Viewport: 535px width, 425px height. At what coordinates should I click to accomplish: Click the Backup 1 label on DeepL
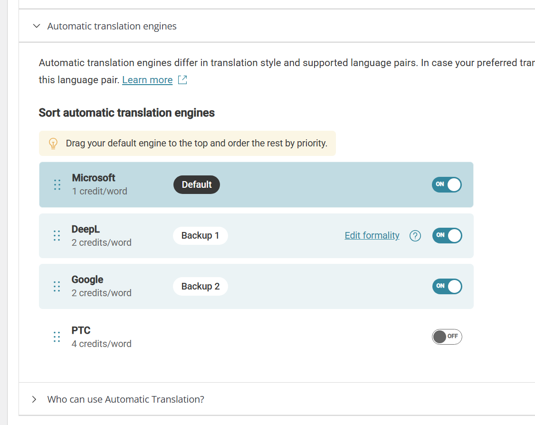pos(201,235)
